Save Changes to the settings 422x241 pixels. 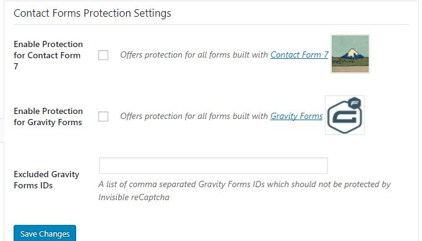point(45,234)
